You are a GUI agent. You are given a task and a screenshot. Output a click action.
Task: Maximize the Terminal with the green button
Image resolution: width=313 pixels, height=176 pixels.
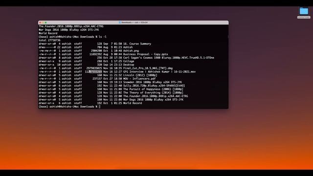click(x=45, y=22)
